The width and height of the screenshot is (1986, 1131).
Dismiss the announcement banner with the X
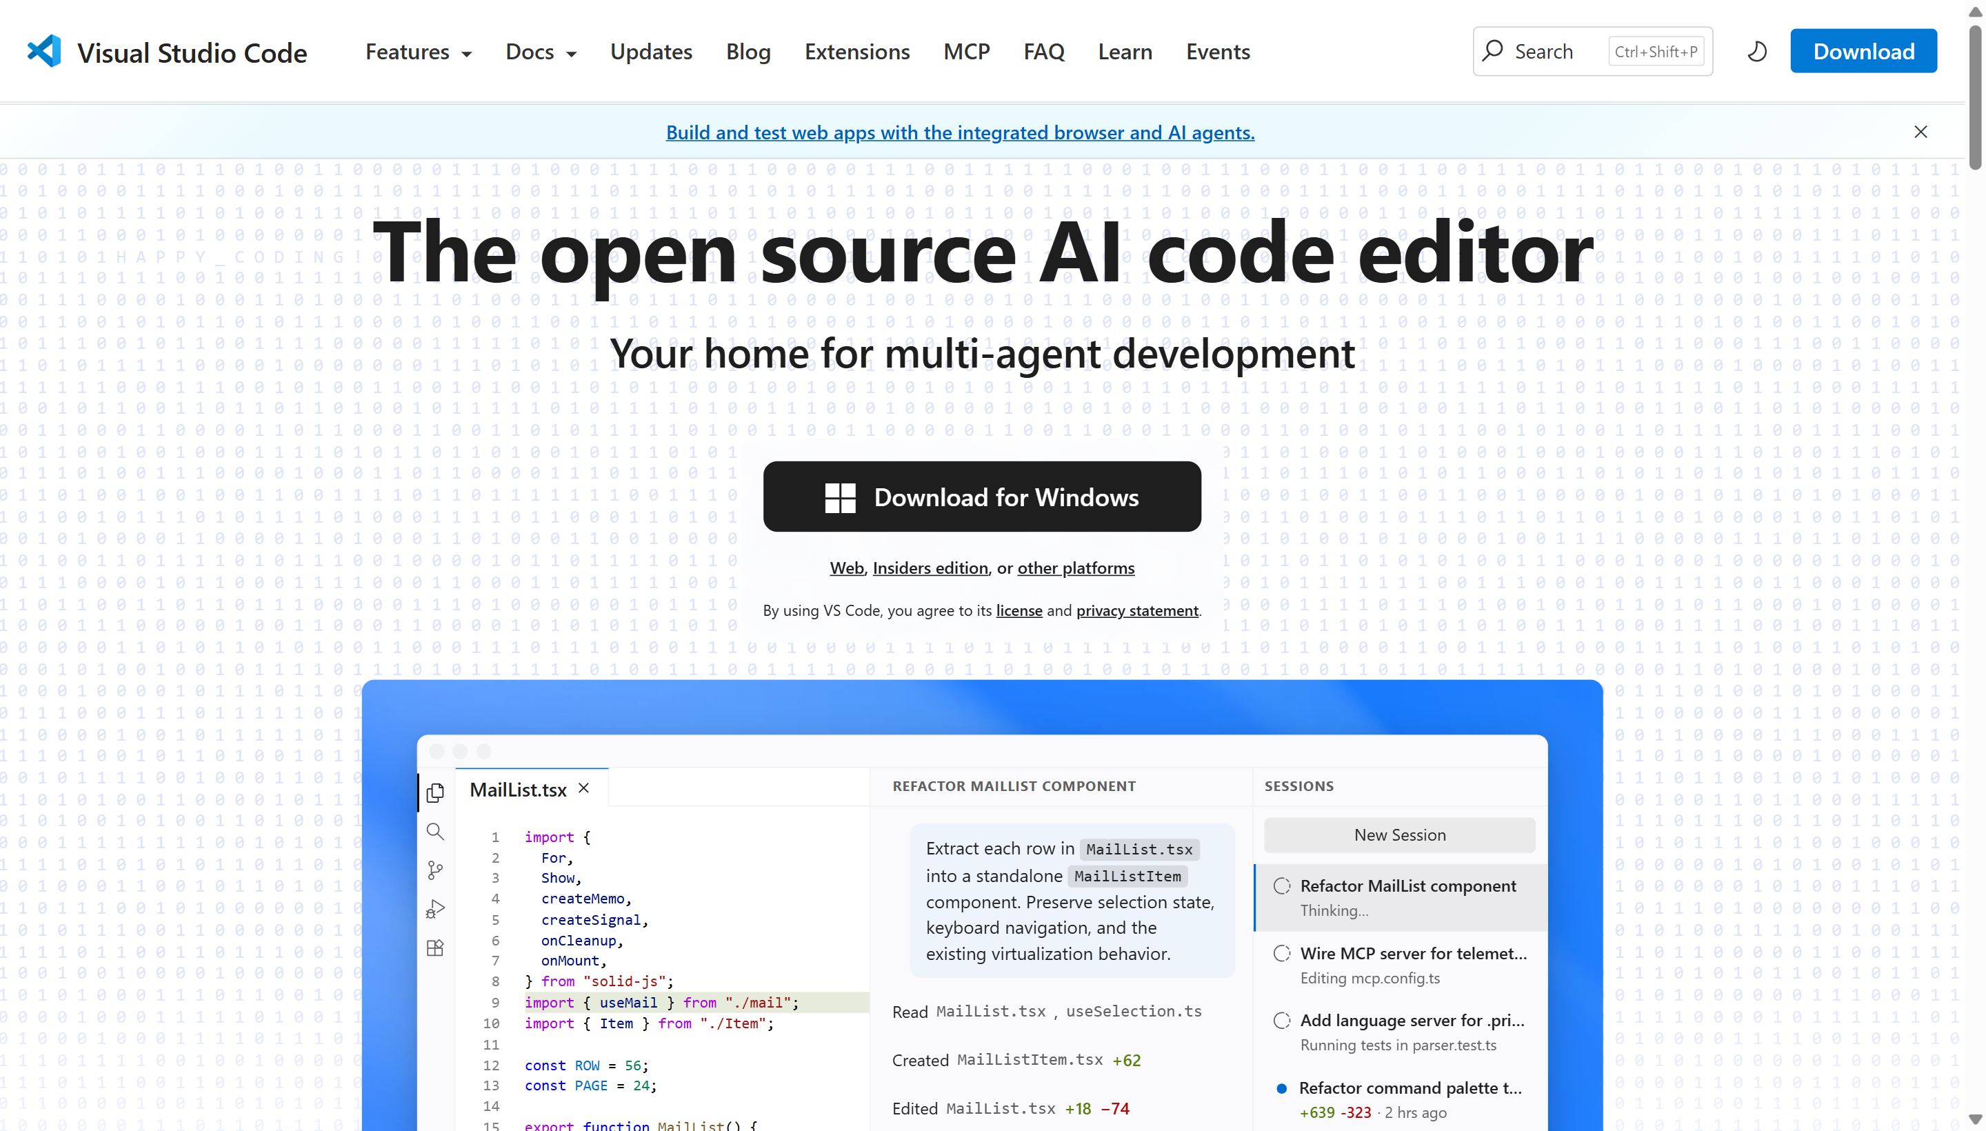(1920, 132)
